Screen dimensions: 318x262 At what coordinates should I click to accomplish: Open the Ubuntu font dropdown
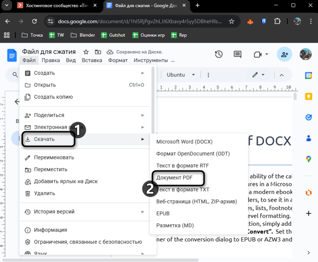[x=180, y=75]
